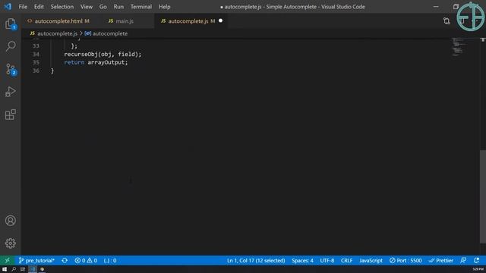Change indentation via Spaces: 4

coord(302,260)
